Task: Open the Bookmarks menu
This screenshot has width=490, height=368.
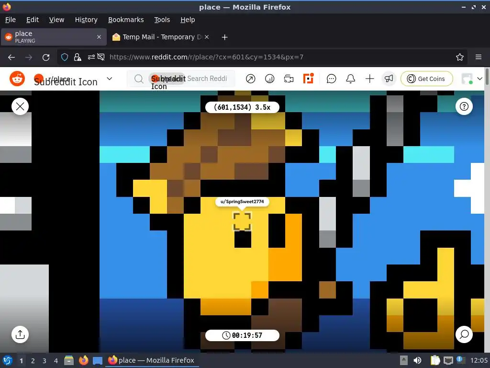Action: (126, 20)
